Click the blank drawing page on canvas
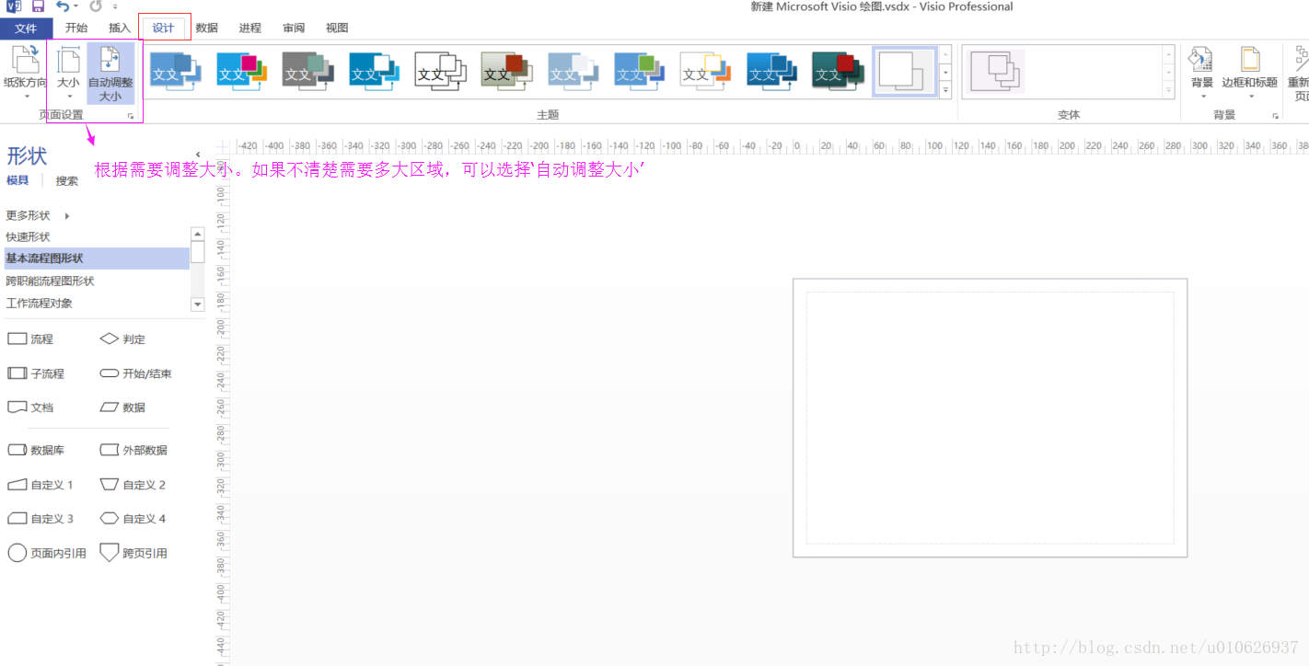This screenshot has width=1309, height=666. [990, 418]
